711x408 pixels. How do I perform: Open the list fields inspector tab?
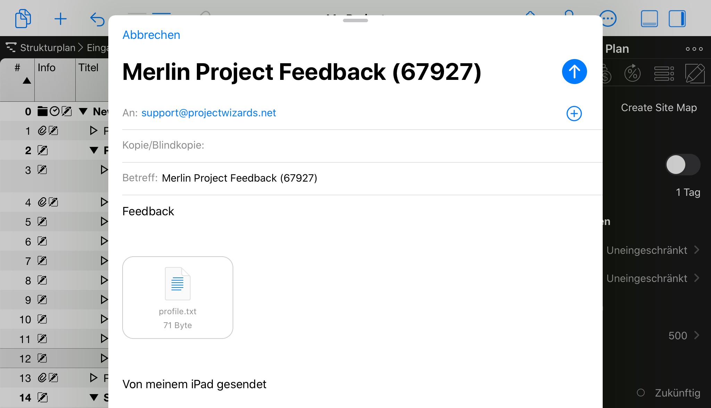coord(664,73)
